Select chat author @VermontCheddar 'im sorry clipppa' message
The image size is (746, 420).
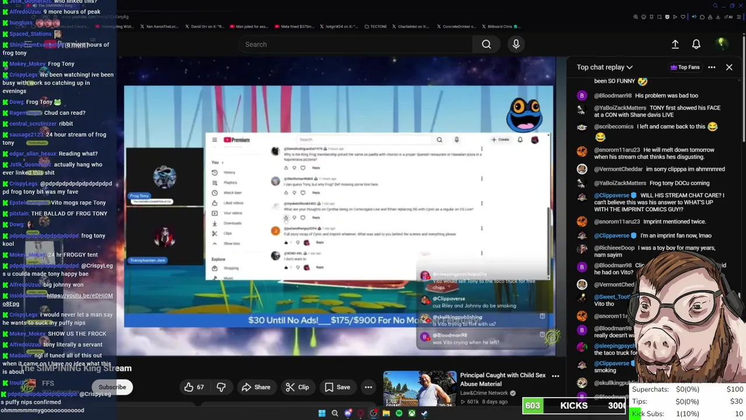(x=618, y=169)
